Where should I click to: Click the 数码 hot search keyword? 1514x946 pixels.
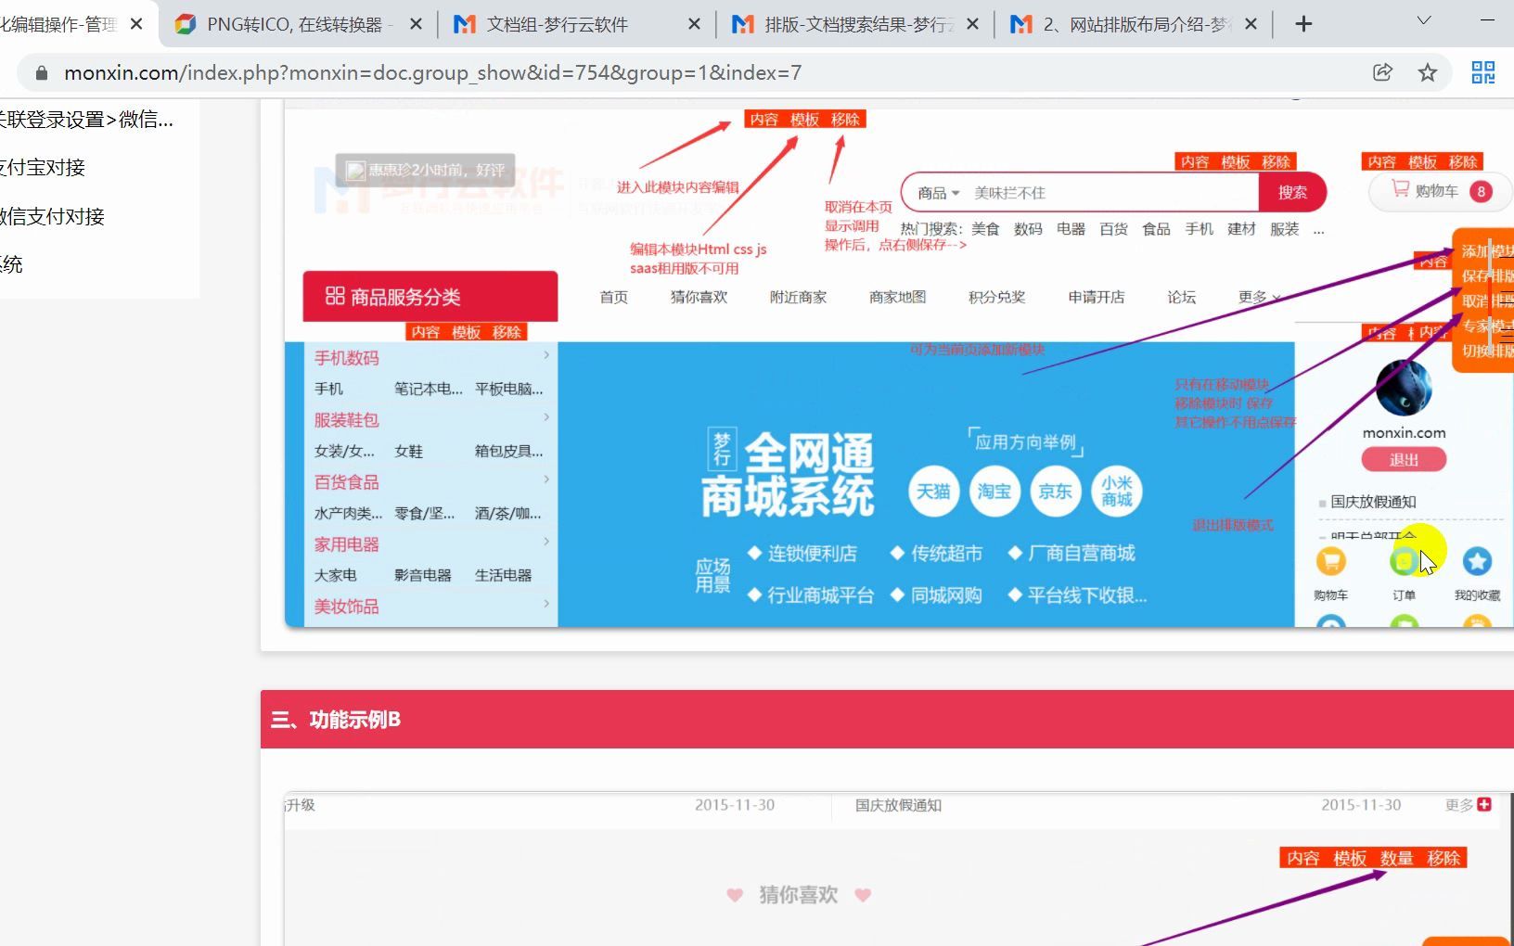coord(1028,229)
